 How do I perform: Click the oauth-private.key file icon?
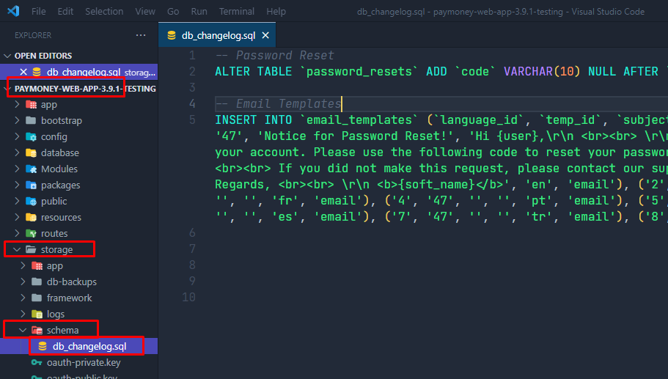37,362
